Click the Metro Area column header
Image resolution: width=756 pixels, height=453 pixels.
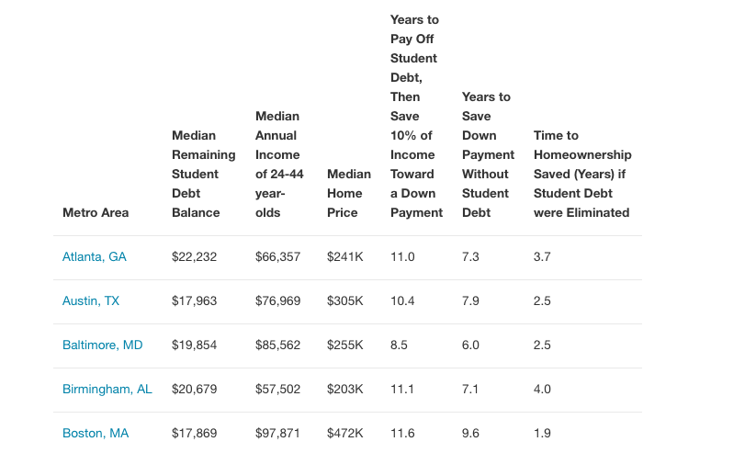(x=96, y=212)
